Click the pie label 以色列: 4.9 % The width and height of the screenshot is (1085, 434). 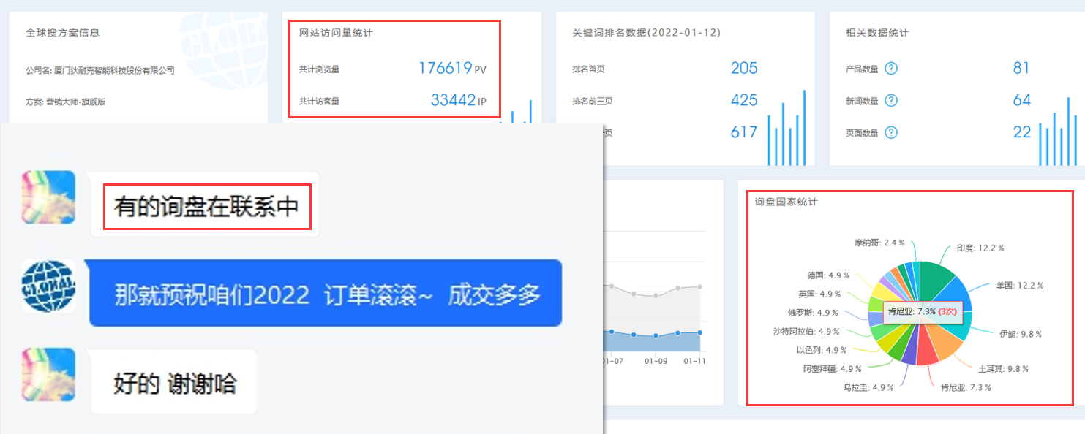(822, 350)
